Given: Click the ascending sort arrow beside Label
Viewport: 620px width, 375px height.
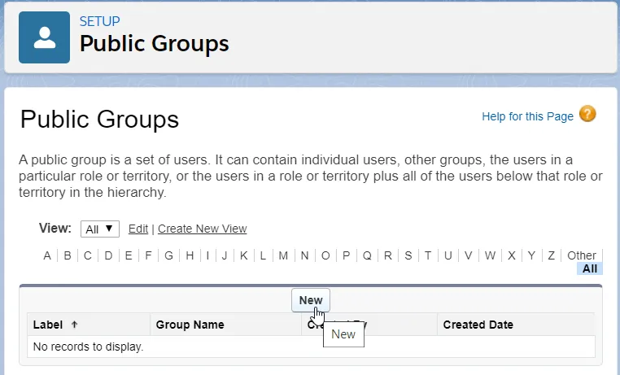Looking at the screenshot, I should pyautogui.click(x=75, y=325).
